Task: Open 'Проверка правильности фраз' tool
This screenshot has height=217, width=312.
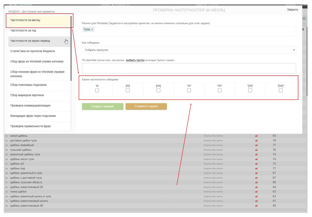Action: [x=39, y=126]
